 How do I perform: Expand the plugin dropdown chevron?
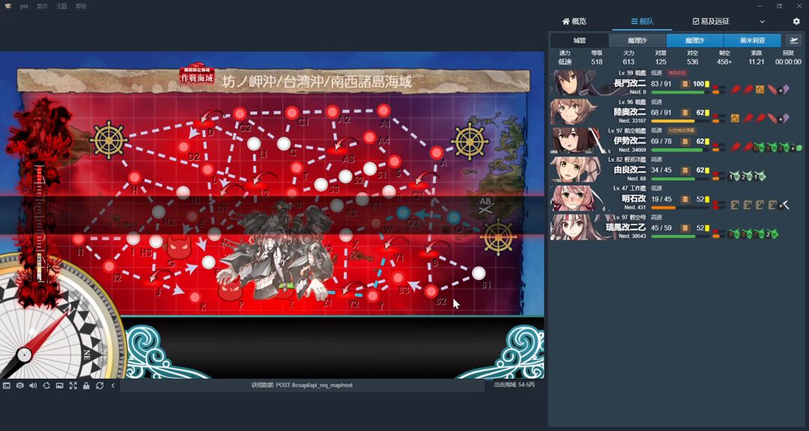click(763, 22)
